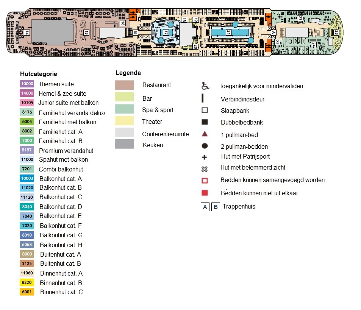Click the Premium verandahut label
Viewport: 361px width, 310px height.
[66, 151]
